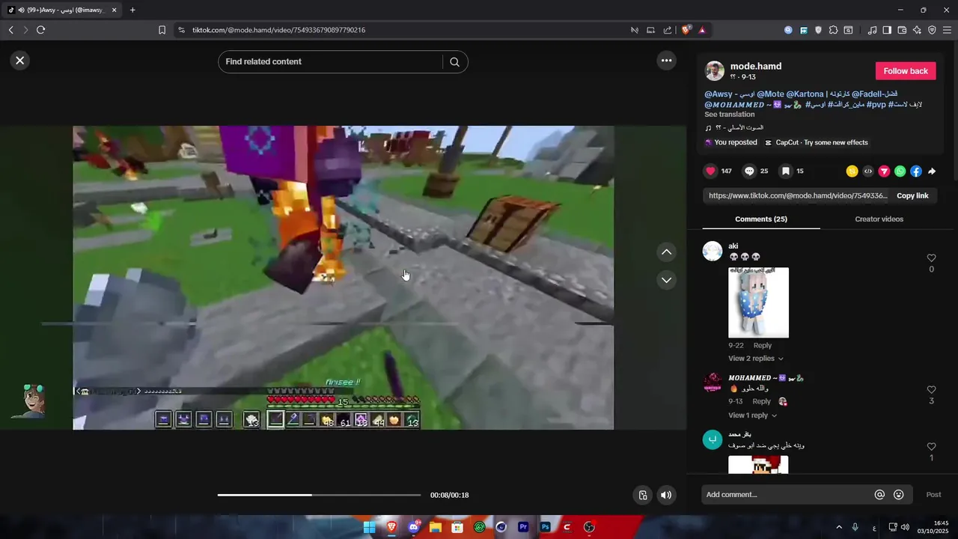Like the video with heart icon

[710, 171]
